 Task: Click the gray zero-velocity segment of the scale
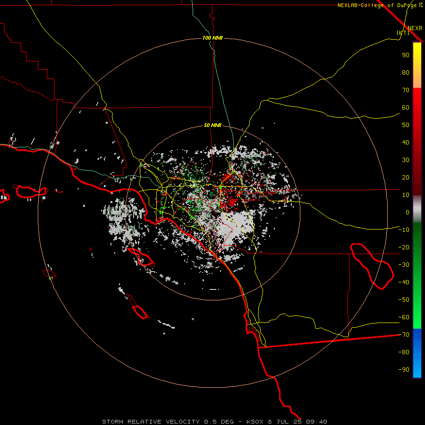417,209
